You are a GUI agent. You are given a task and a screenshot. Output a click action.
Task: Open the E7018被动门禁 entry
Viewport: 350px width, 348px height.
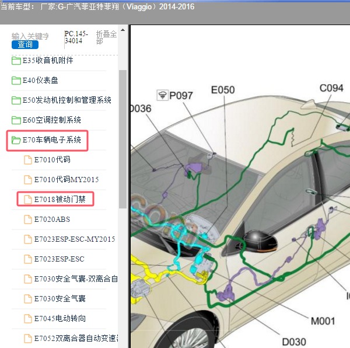coord(60,199)
